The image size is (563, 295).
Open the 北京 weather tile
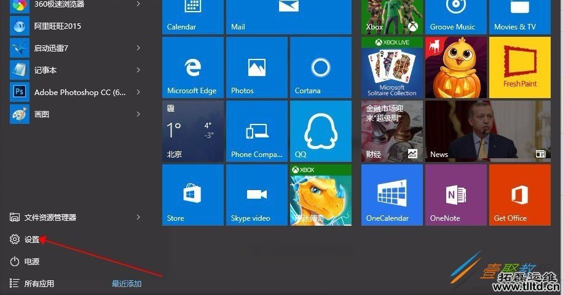193,131
